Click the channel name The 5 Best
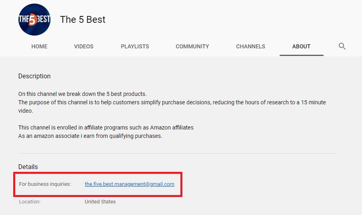This screenshot has width=362, height=215. pos(83,20)
